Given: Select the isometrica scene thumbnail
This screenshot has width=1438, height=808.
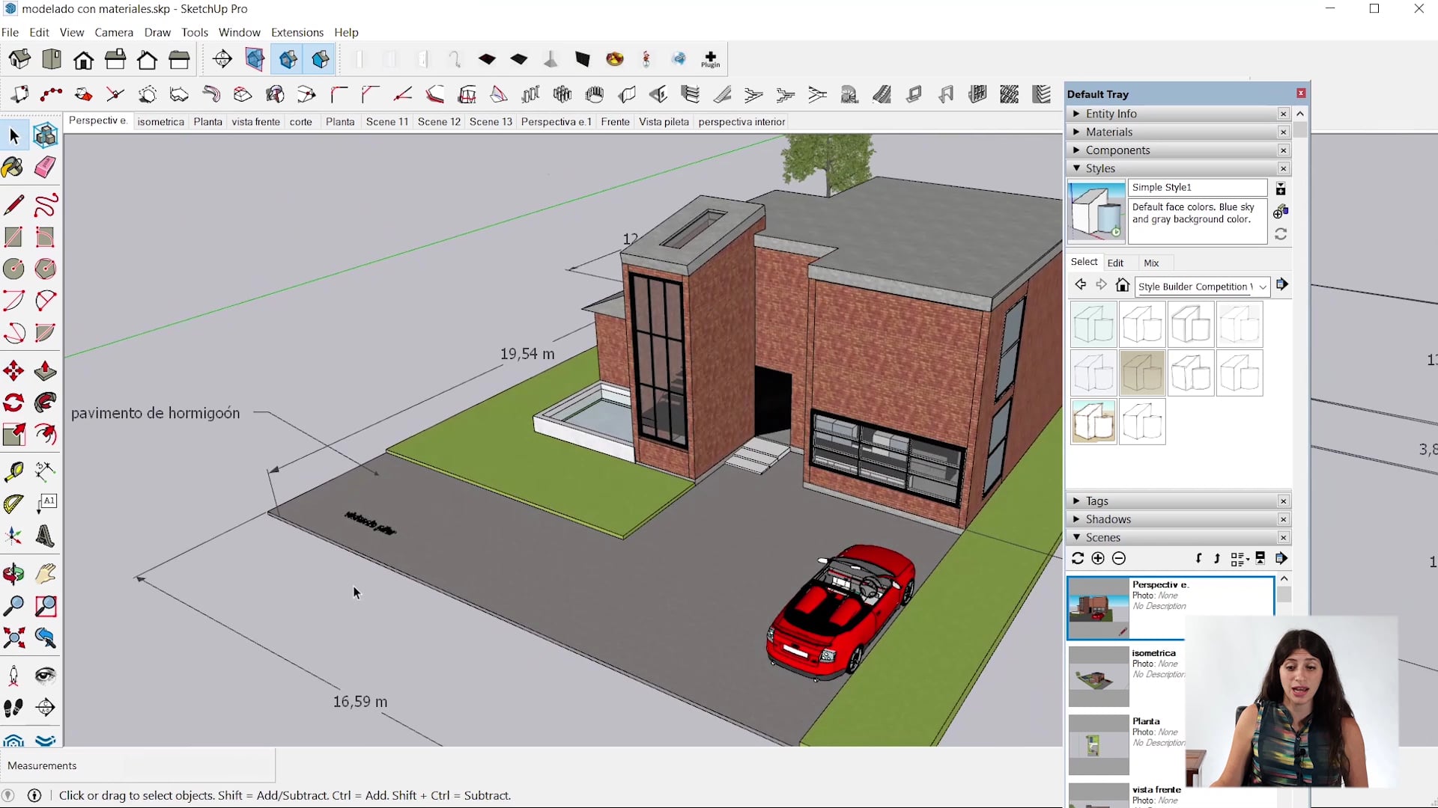Looking at the screenshot, I should 1097,676.
